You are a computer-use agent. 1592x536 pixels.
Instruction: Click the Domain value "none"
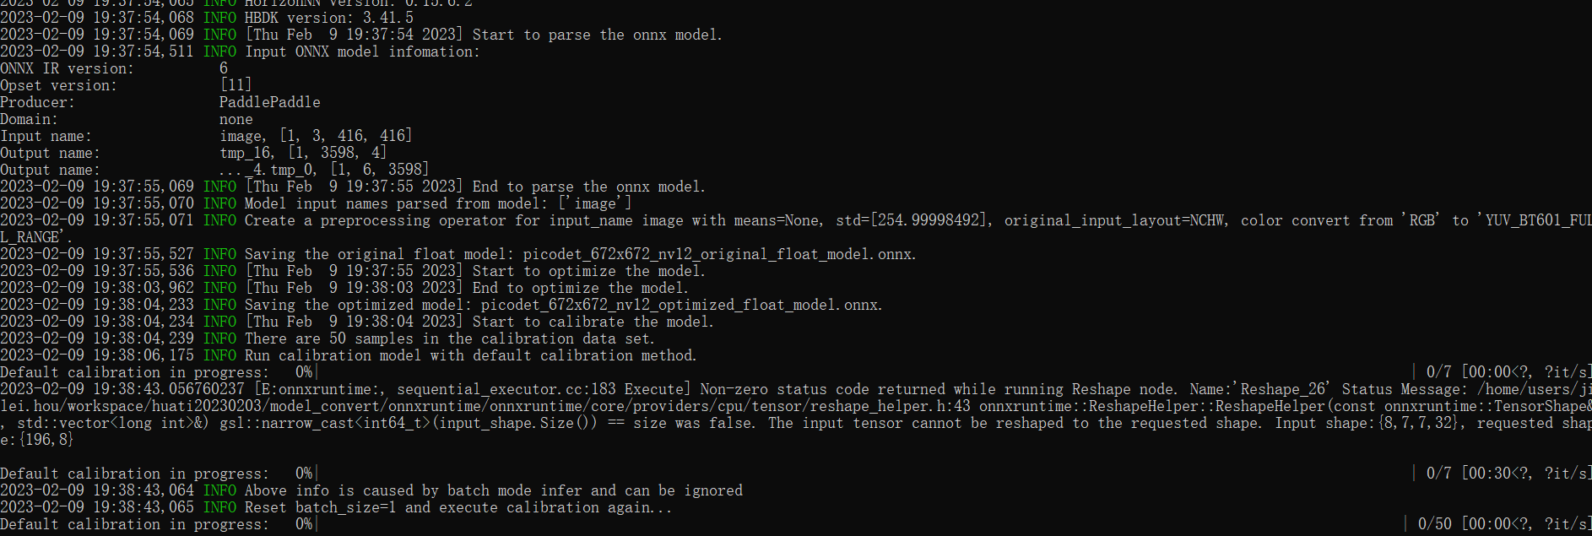coord(236,119)
